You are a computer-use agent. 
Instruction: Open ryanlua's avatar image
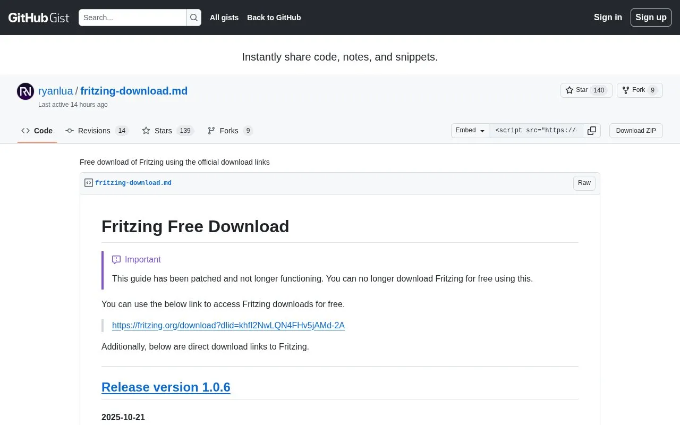25,91
